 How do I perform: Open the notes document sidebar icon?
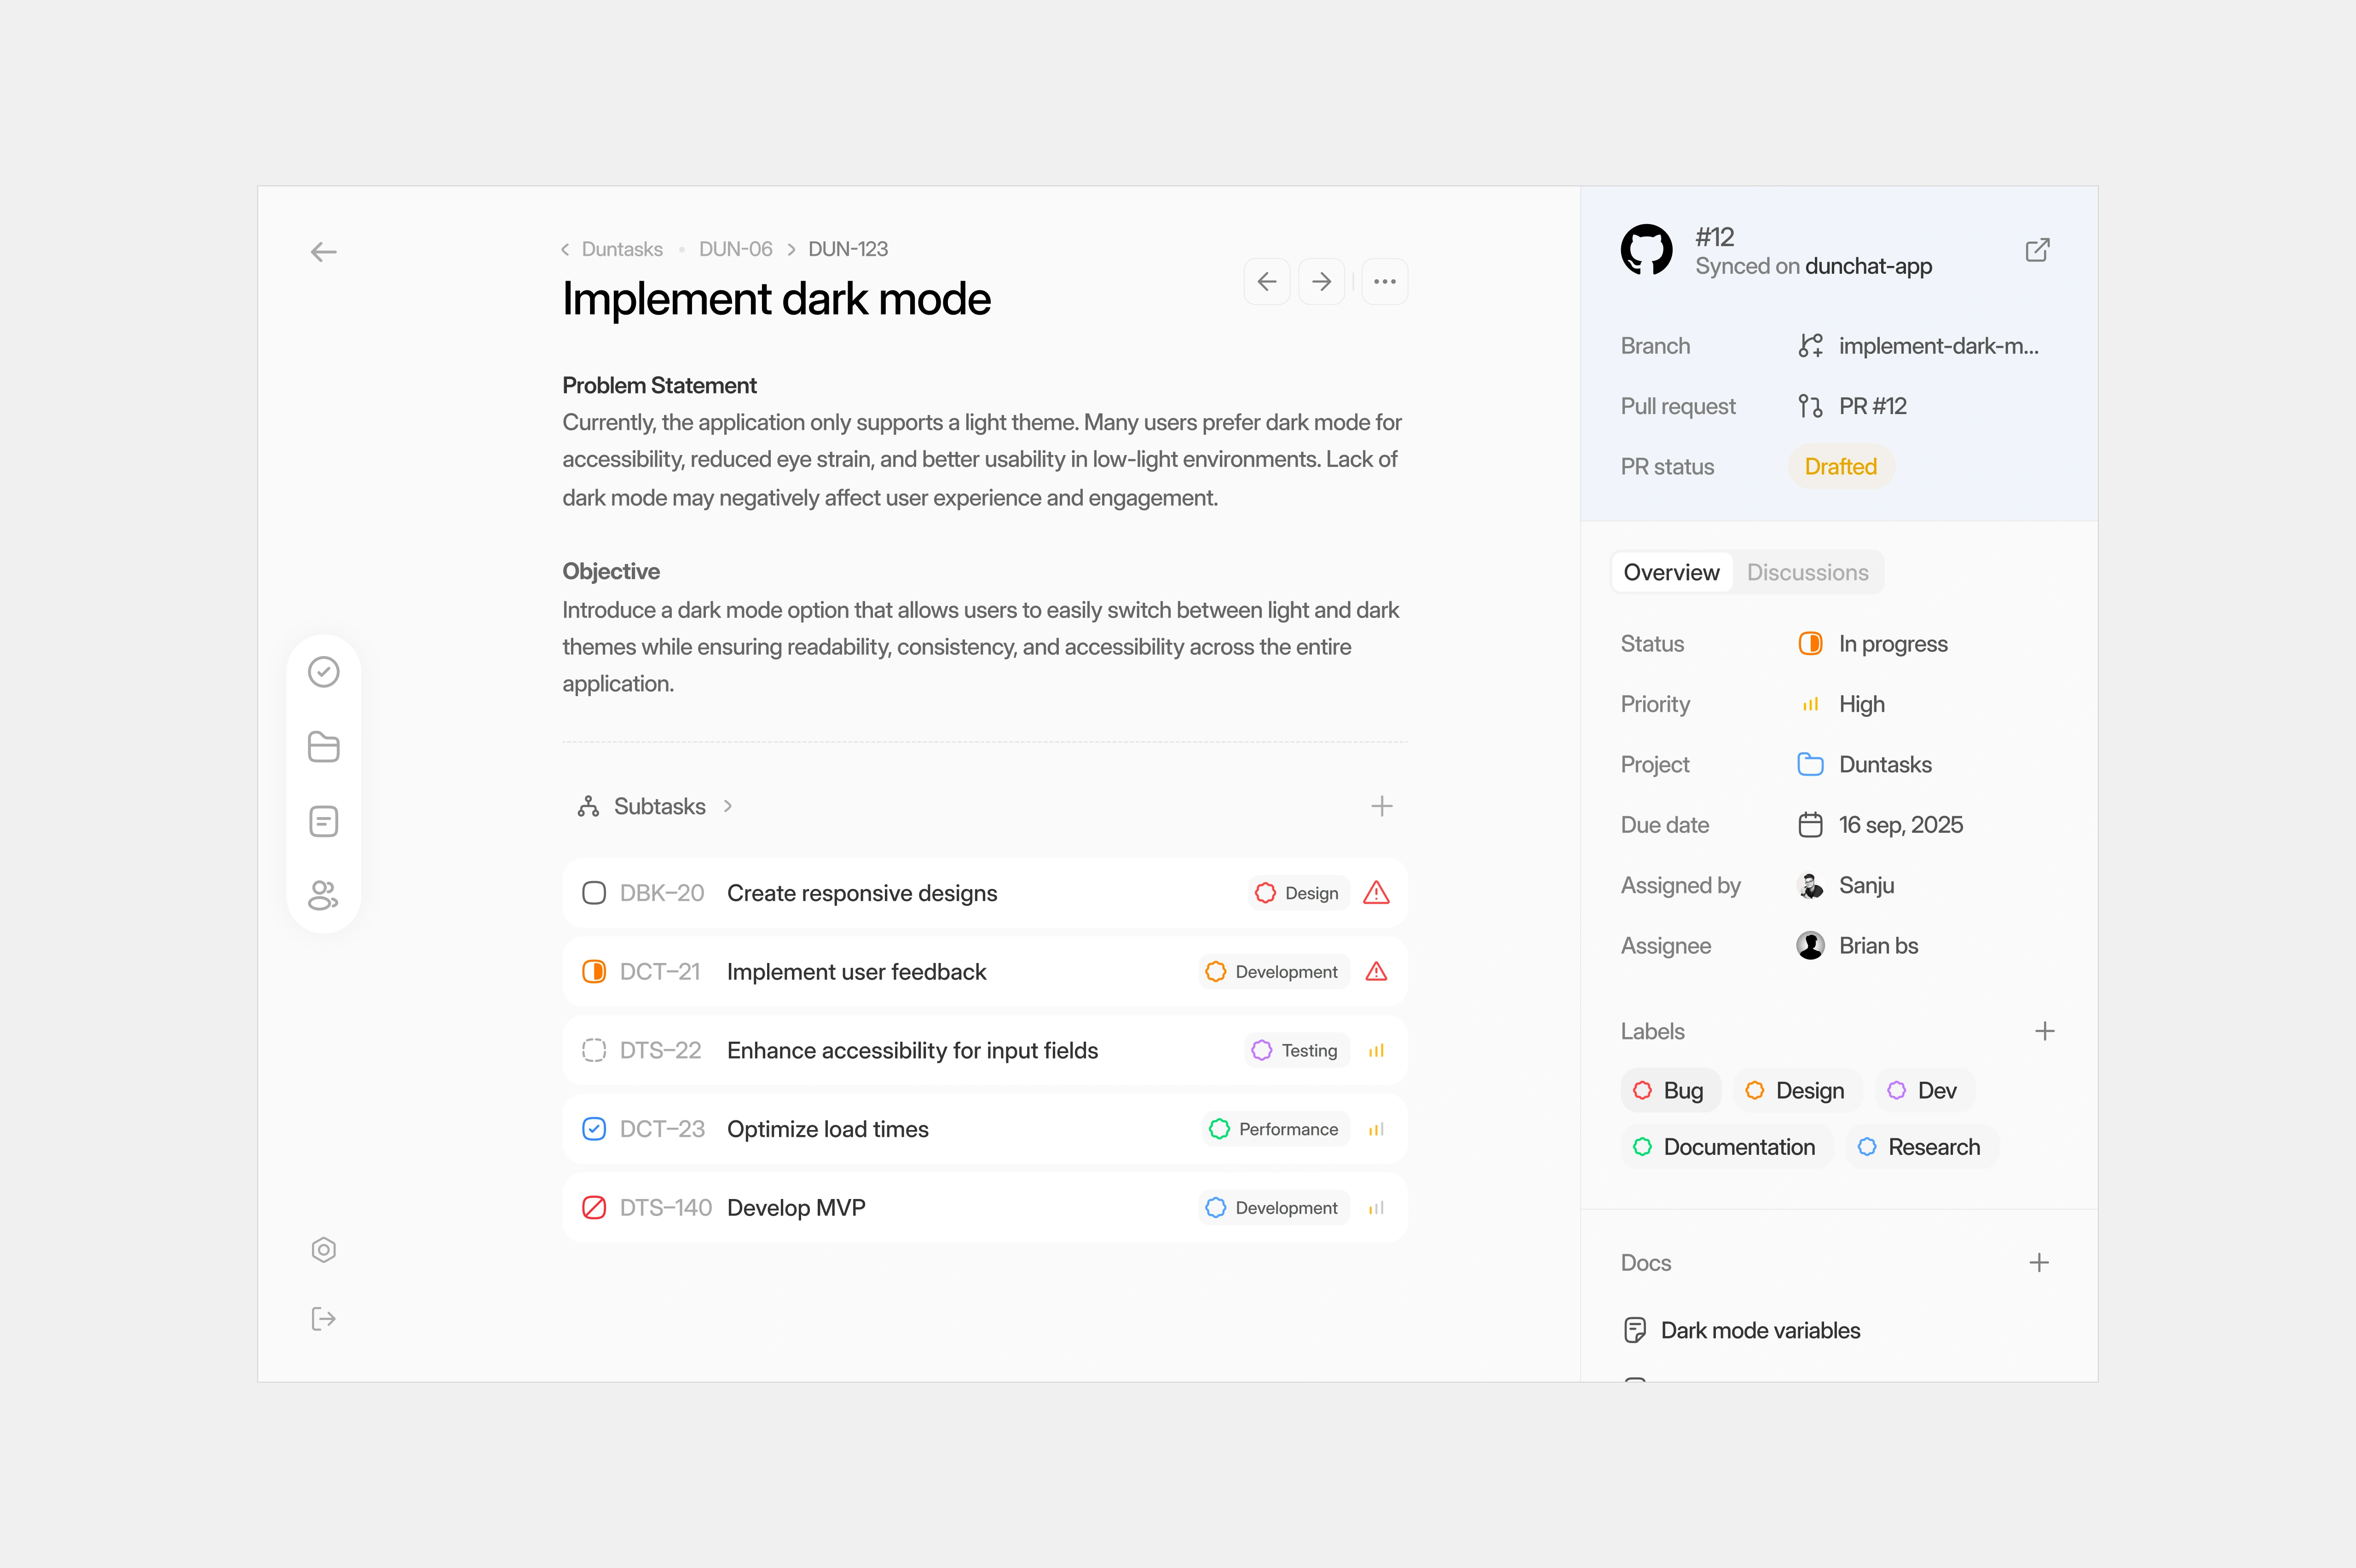323,821
